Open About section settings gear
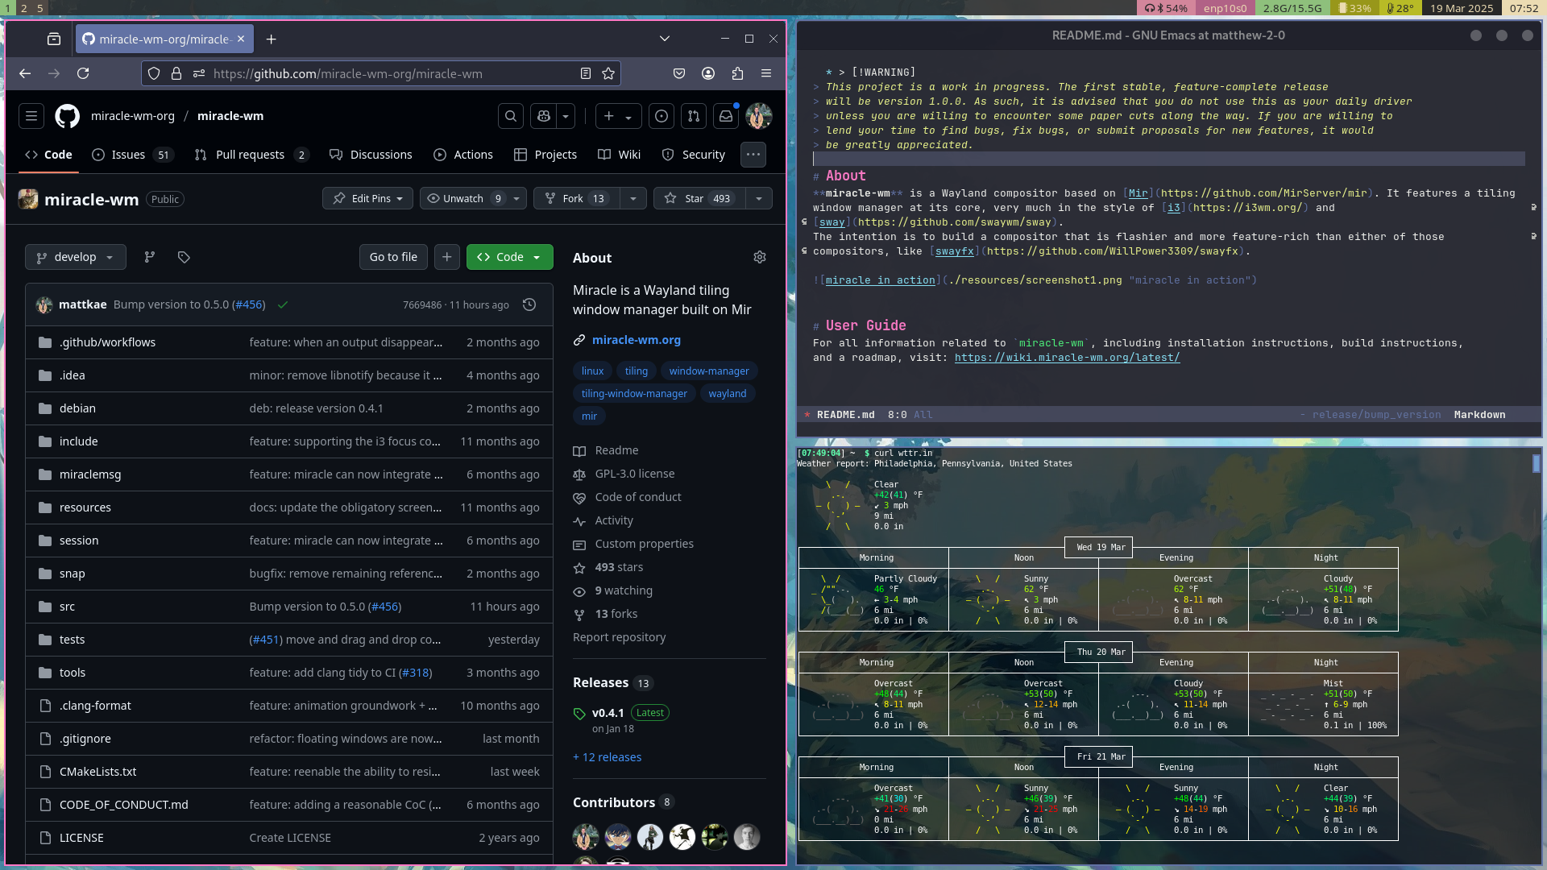Screen dimensions: 1547x870 [x=759, y=257]
